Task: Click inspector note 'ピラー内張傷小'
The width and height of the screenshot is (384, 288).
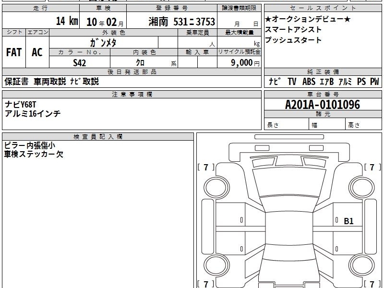Action: pyautogui.click(x=30, y=145)
